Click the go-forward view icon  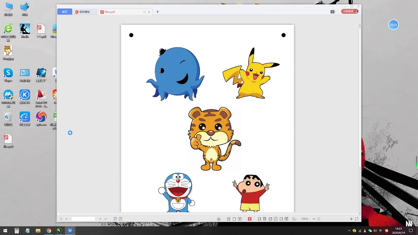click(121, 219)
